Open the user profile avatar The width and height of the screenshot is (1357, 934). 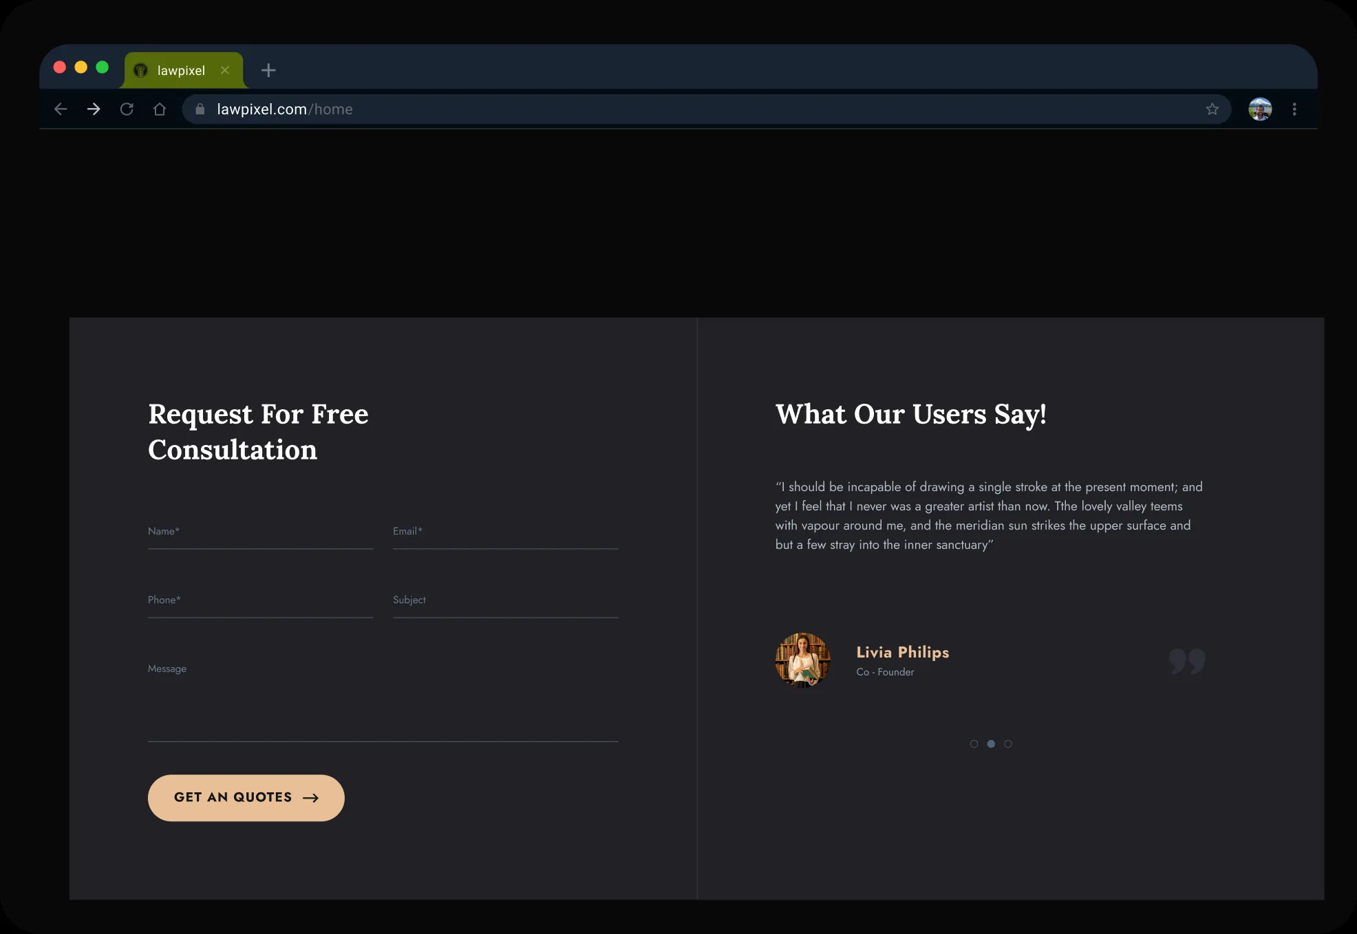pyautogui.click(x=1260, y=109)
